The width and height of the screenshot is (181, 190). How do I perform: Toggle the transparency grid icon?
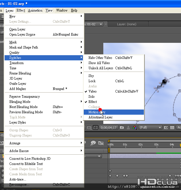tap(172, 128)
